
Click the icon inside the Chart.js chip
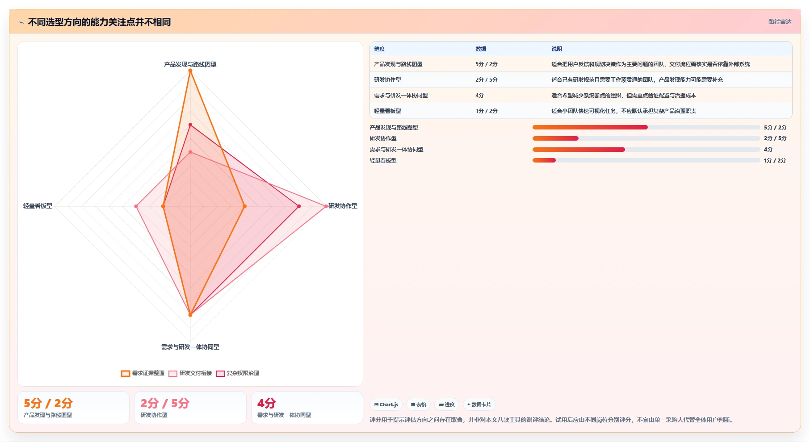pos(377,405)
